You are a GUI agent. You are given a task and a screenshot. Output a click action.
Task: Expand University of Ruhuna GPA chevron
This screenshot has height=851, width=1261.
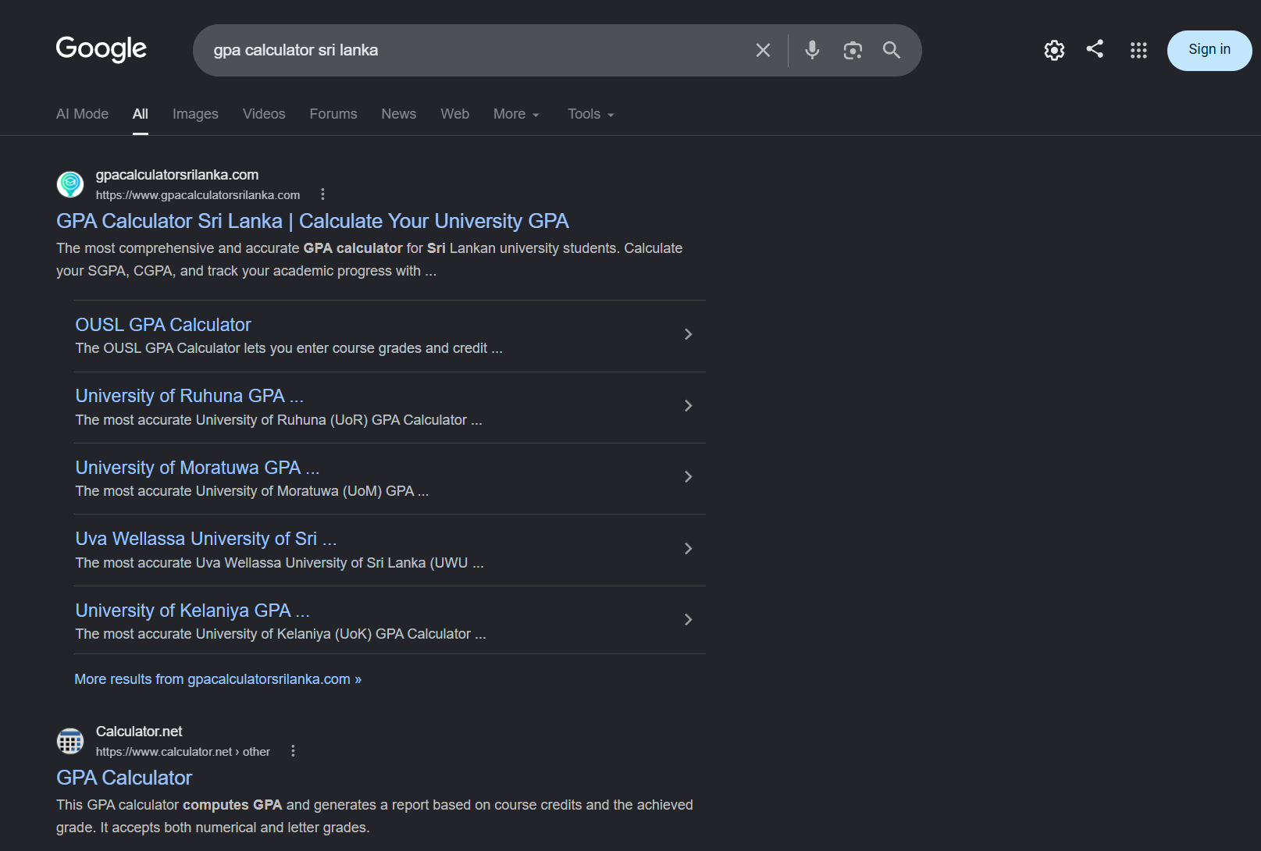688,405
